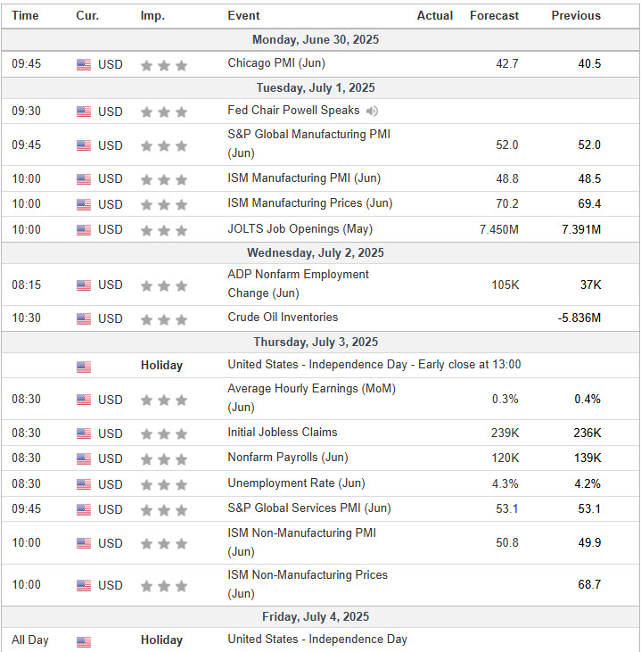Click the importance stars for Unemployment Rate

tap(164, 485)
